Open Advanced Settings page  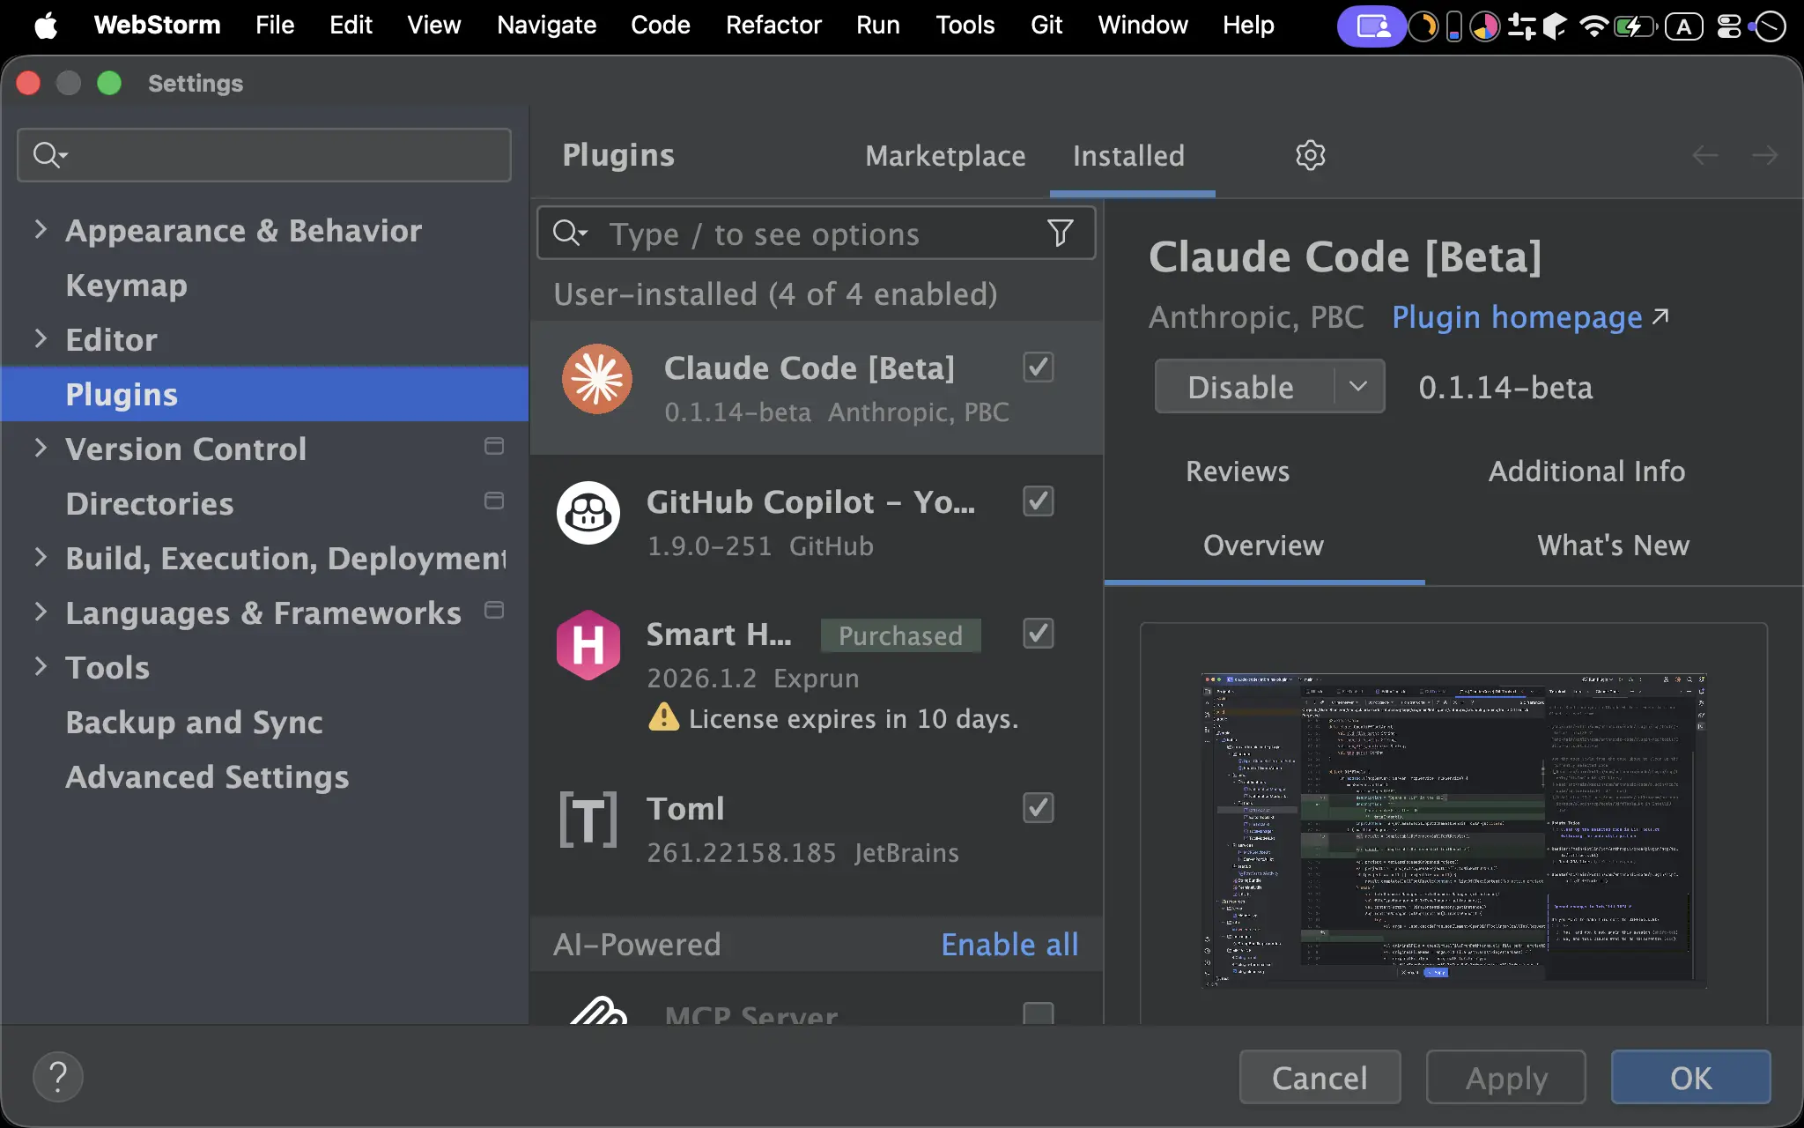(x=207, y=776)
